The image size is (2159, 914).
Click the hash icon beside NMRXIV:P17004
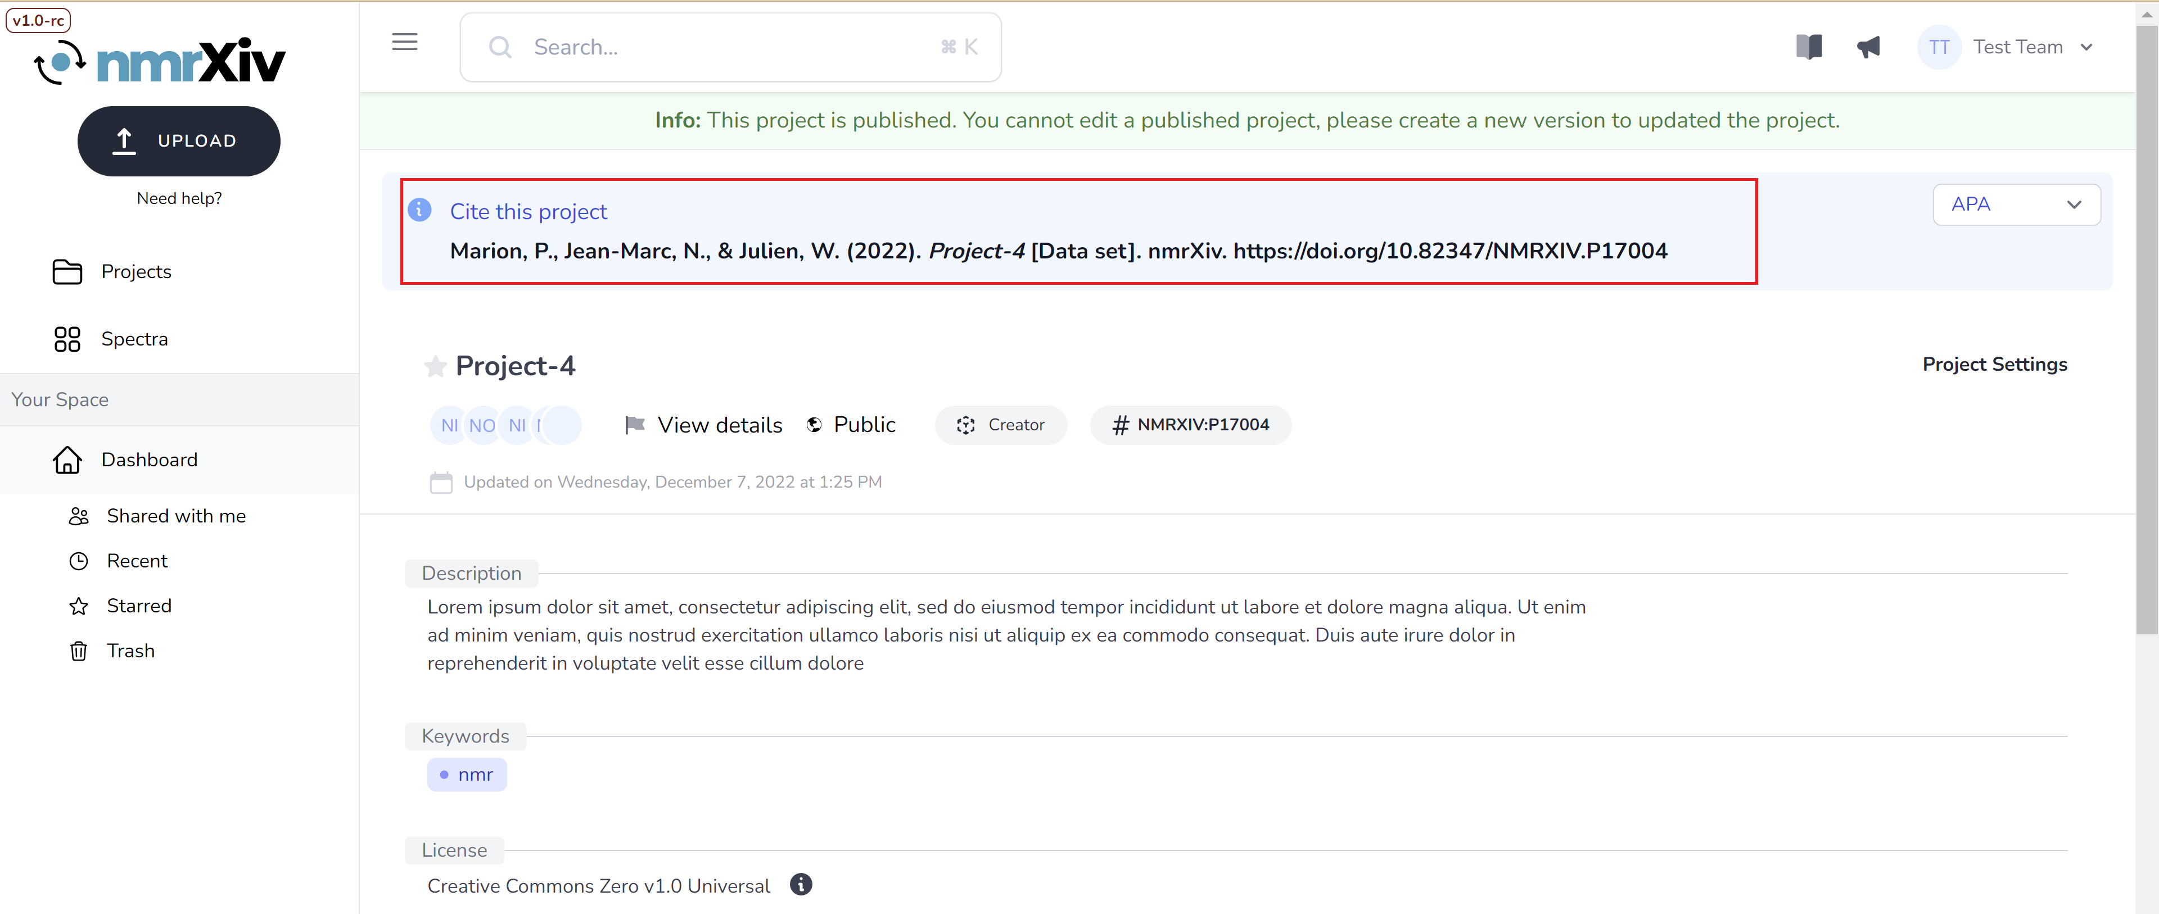pyautogui.click(x=1122, y=425)
